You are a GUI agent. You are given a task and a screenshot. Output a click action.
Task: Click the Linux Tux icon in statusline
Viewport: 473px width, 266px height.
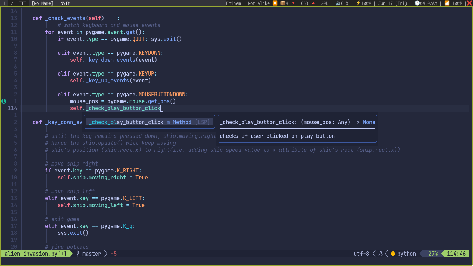point(380,254)
